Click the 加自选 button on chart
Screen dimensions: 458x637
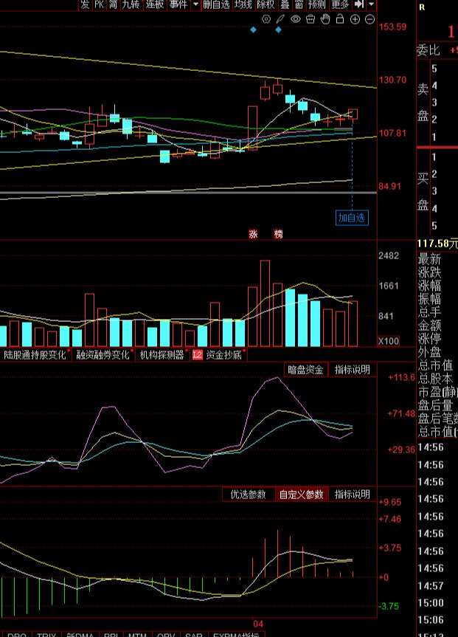click(352, 218)
